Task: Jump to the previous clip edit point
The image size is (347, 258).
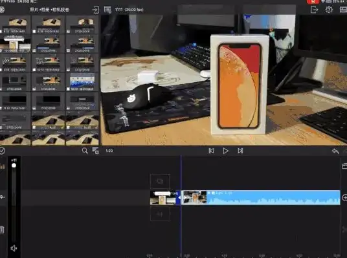Action: point(211,151)
